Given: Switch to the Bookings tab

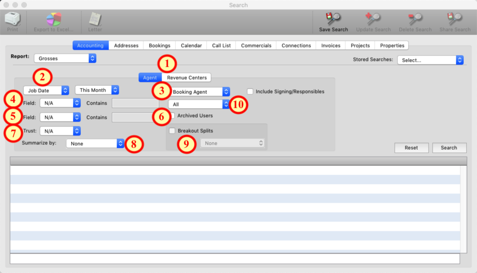Looking at the screenshot, I should pyautogui.click(x=159, y=45).
